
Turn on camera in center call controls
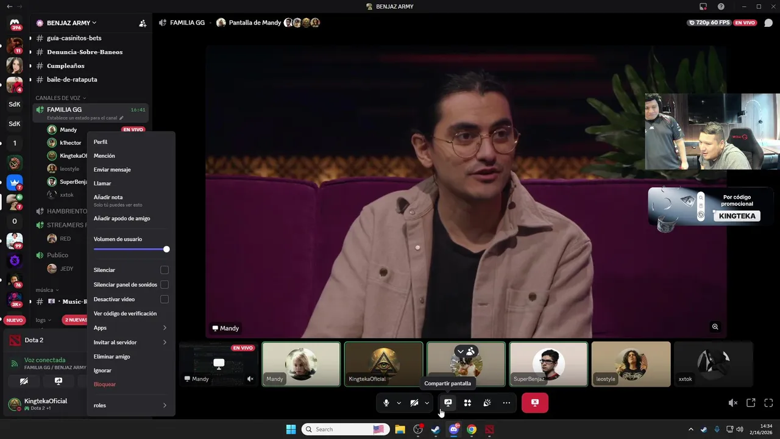coord(414,402)
